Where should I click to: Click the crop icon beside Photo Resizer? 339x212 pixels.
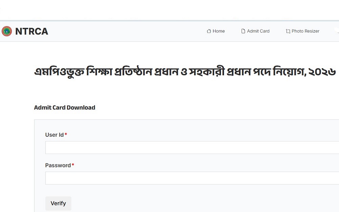[x=288, y=31]
